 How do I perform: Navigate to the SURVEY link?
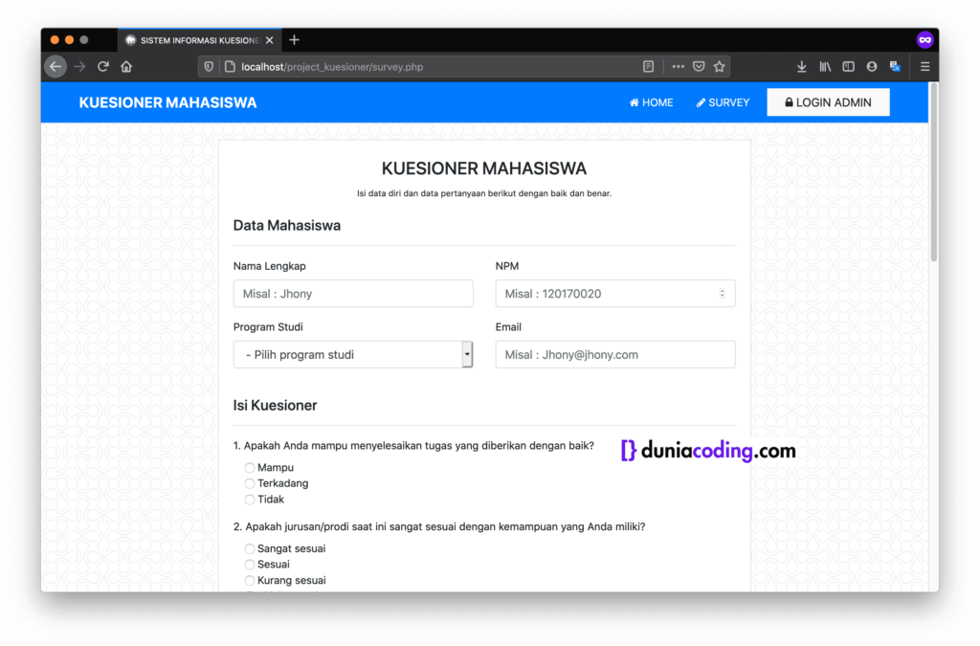tap(723, 102)
